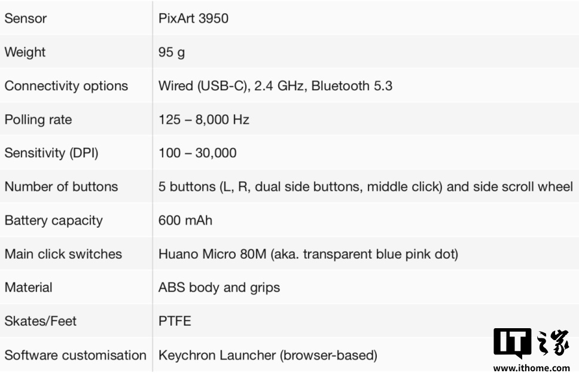Select the Polling rate label
This screenshot has height=379, width=579.
[x=38, y=120]
